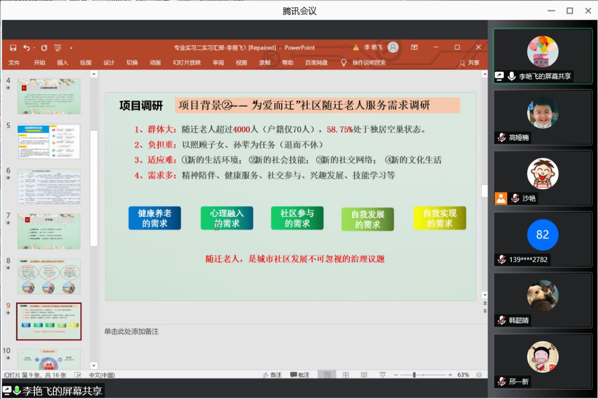The height and width of the screenshot is (399, 598).
Task: Click the 共享 share button
Action: (470, 62)
